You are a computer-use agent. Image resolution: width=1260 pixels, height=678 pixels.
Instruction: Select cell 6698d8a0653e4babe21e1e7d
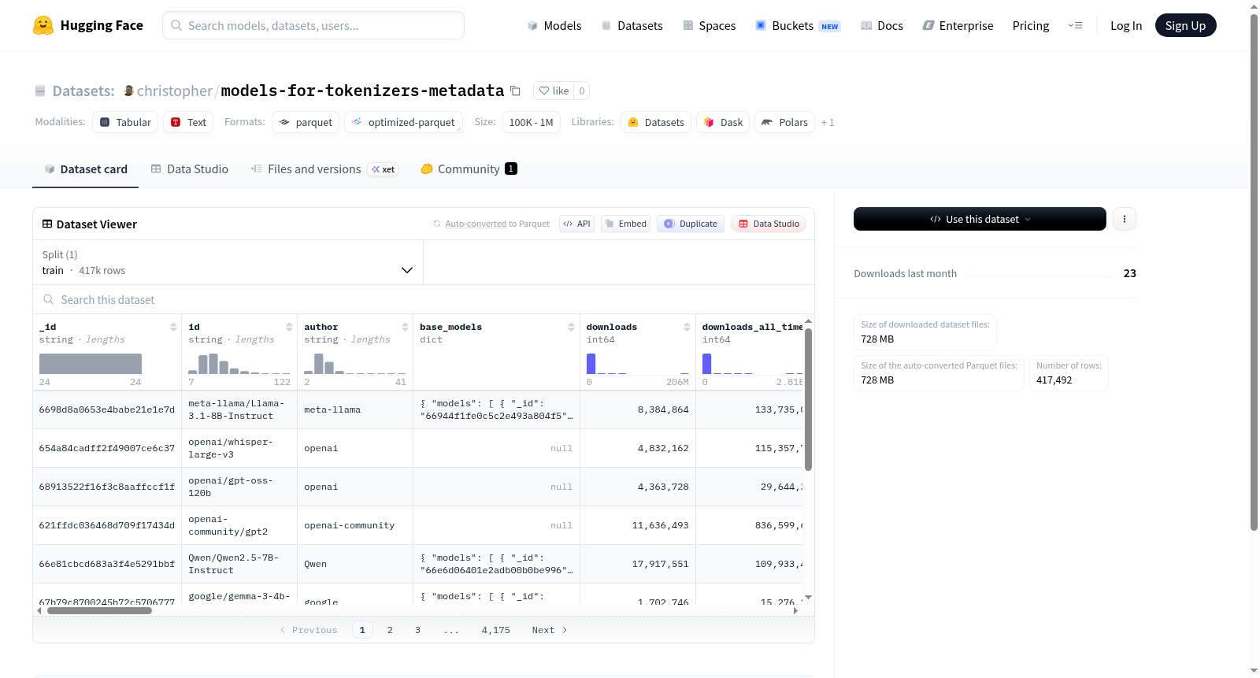[x=107, y=409]
